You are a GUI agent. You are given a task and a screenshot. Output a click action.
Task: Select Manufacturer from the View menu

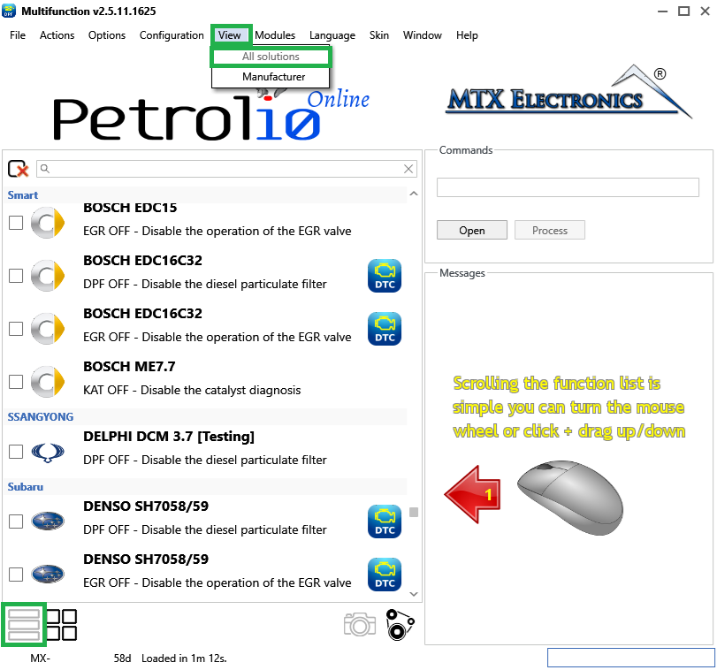(273, 77)
